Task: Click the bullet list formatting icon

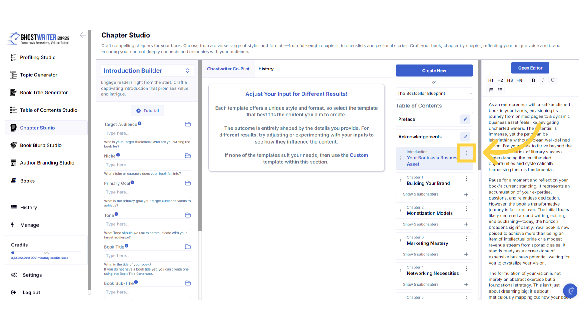Action: (x=501, y=90)
